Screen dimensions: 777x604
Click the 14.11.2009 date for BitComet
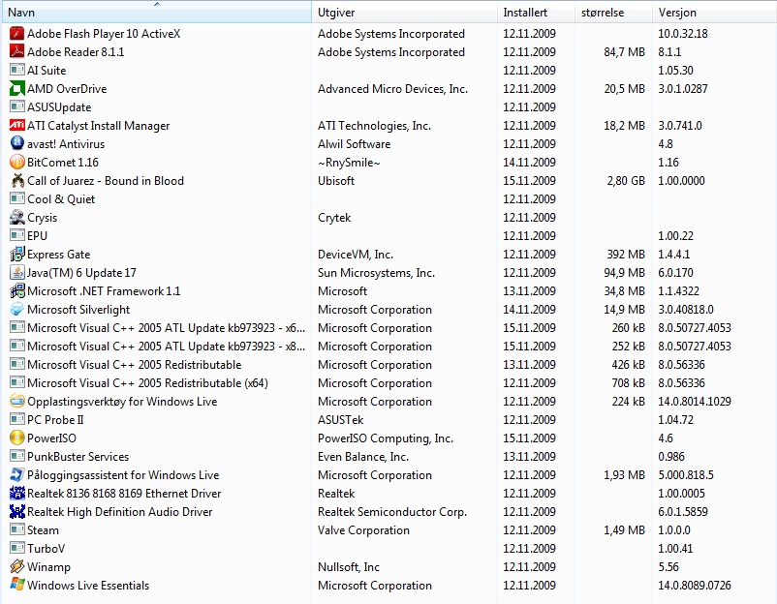[x=529, y=163]
